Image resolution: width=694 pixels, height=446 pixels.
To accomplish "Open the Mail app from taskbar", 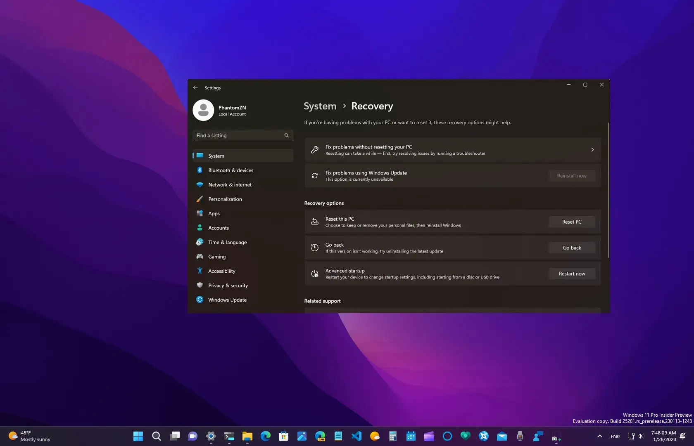I will (502, 436).
